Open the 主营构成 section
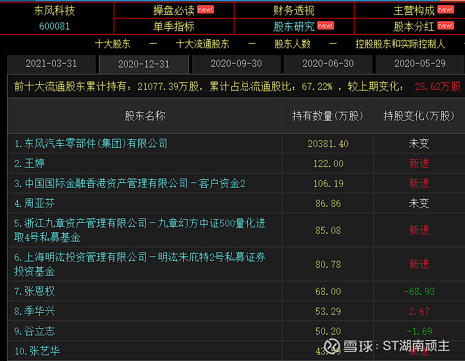 point(414,11)
